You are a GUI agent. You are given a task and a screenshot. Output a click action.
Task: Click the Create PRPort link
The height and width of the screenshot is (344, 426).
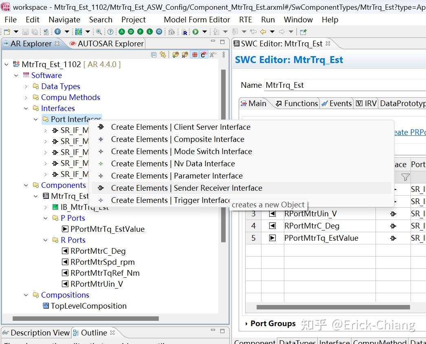pyautogui.click(x=410, y=132)
